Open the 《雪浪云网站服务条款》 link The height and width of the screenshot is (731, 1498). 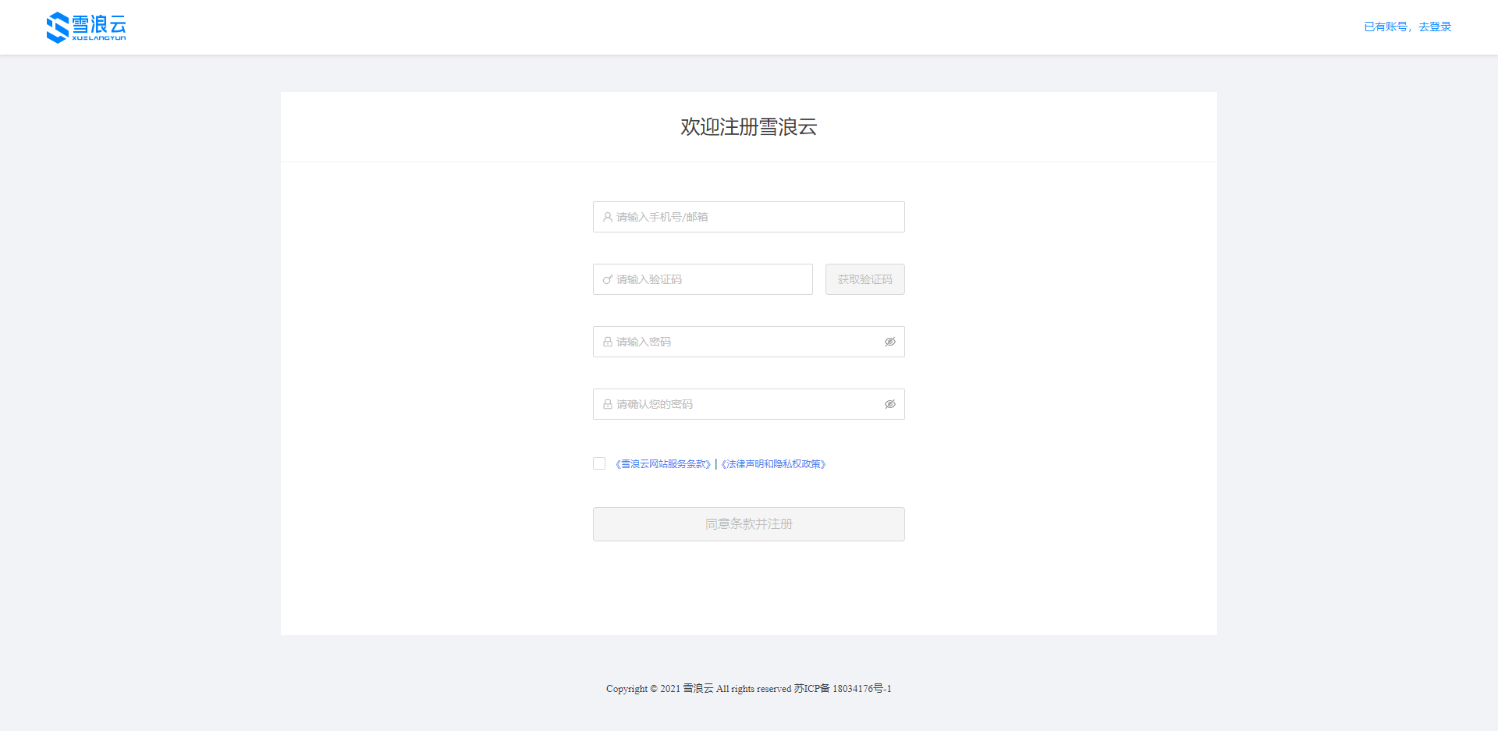point(663,464)
